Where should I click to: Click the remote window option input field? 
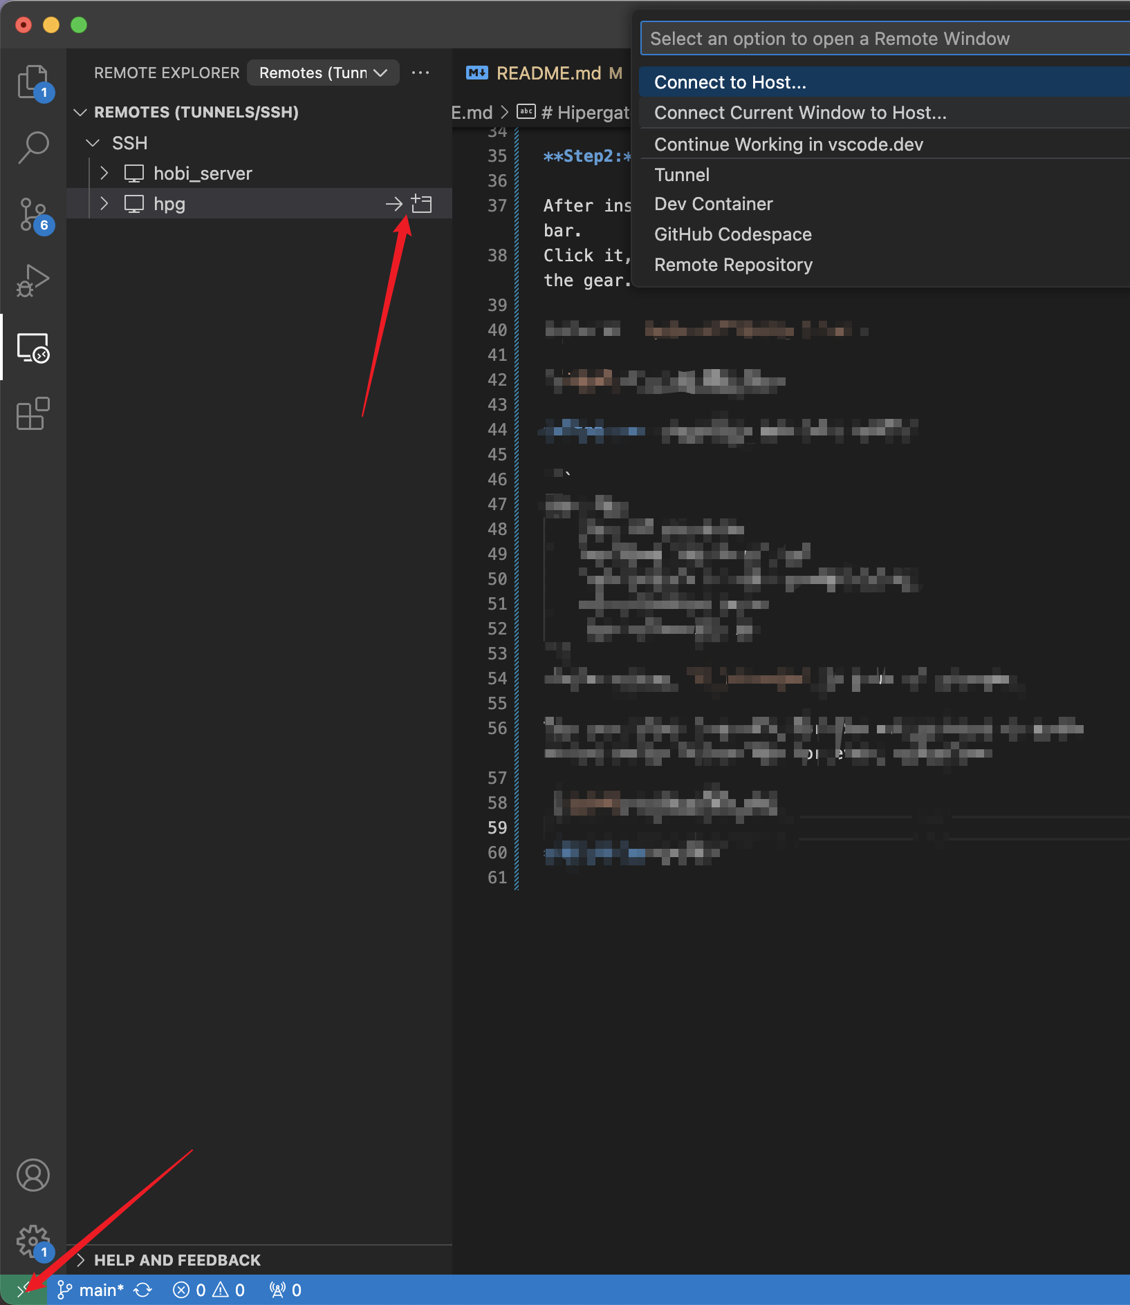[885, 39]
